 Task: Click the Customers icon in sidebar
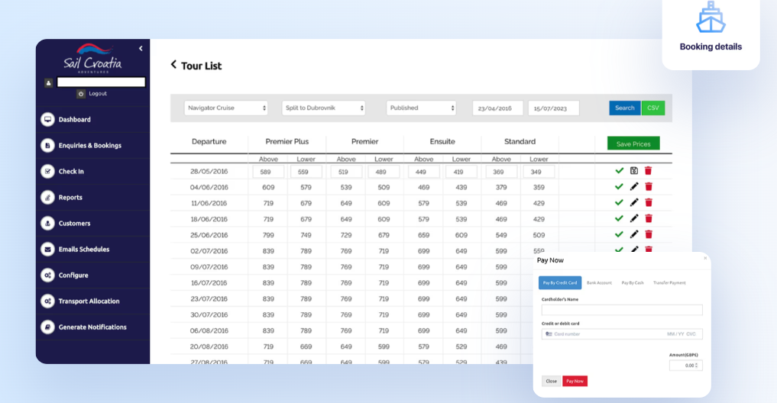[47, 224]
